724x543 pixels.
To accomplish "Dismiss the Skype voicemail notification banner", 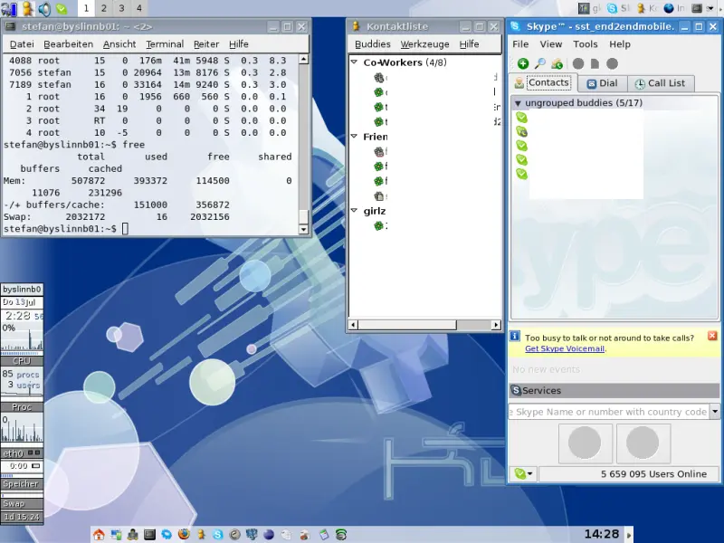I will 711,336.
